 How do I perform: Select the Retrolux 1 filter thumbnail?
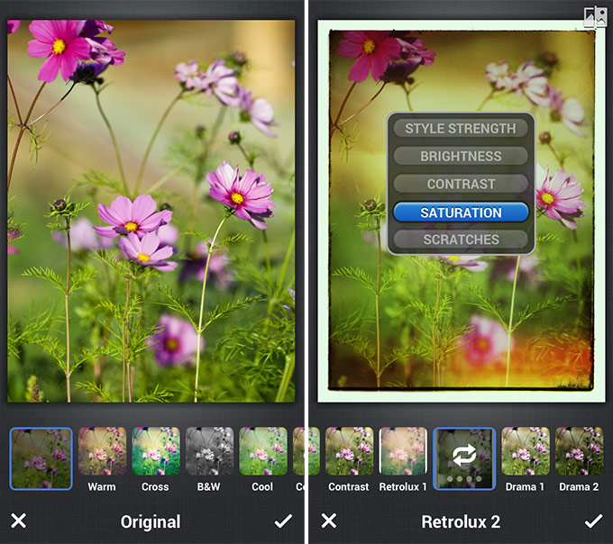click(402, 451)
